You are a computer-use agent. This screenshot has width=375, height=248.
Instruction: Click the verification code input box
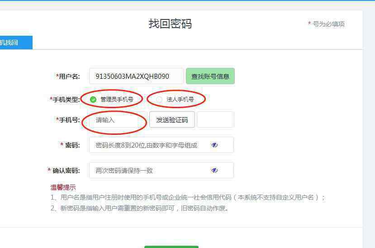[x=215, y=119]
